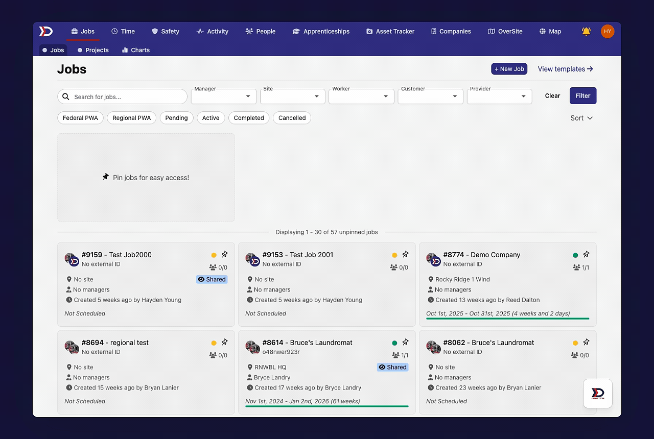654x439 pixels.
Task: Pin job #9153 Test Job 2001
Action: pos(405,254)
